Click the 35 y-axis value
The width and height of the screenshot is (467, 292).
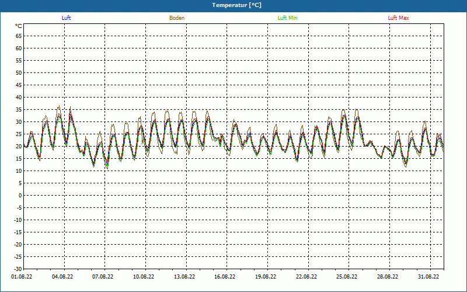point(19,110)
